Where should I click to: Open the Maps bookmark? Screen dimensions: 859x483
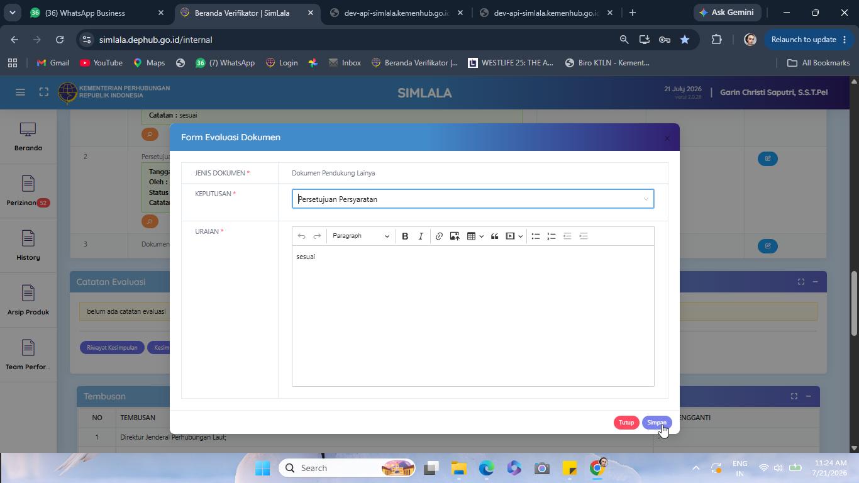point(149,63)
